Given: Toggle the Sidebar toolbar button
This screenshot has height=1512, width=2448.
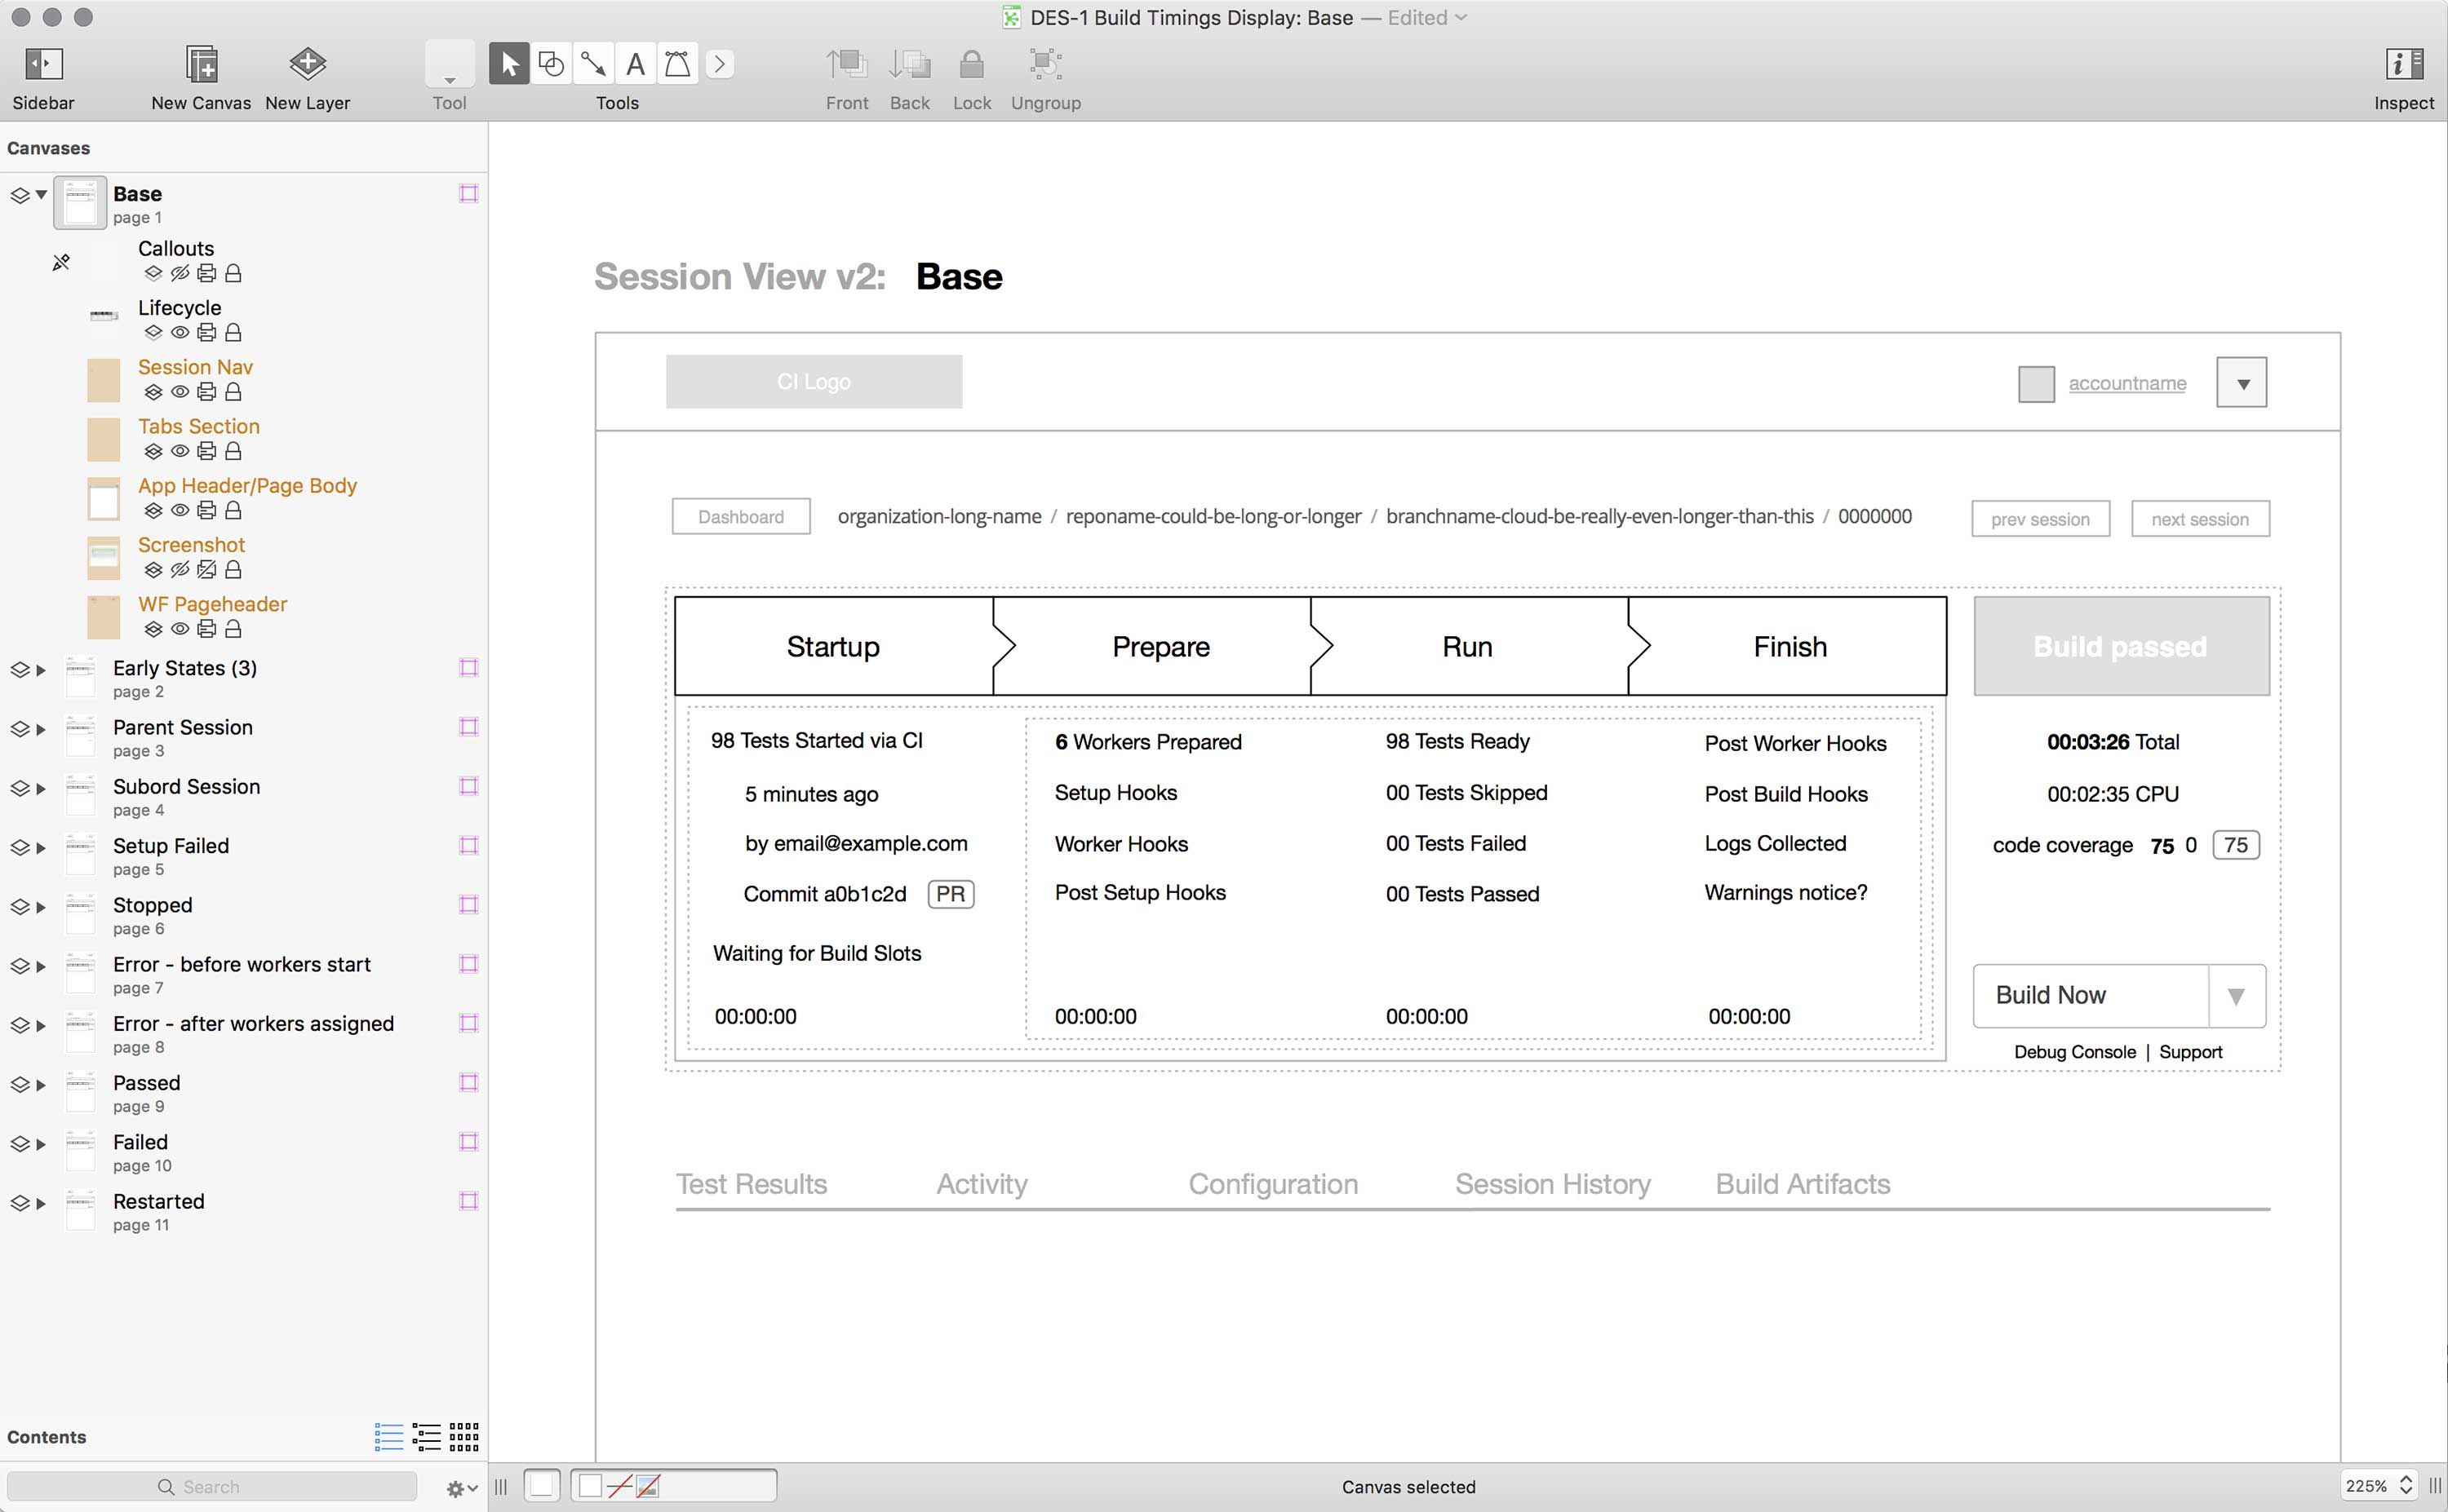Looking at the screenshot, I should [43, 64].
